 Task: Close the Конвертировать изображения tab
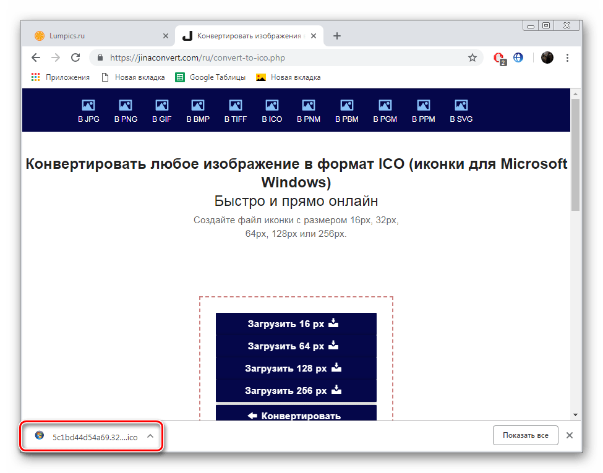coord(314,36)
